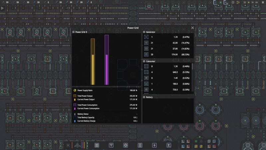Click the purple power consumption bar
The image size is (266, 150).
[107, 60]
